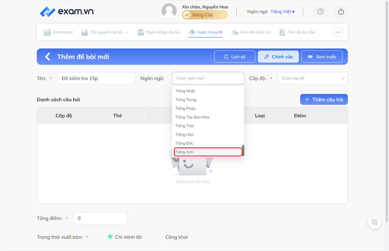Open the user avatar profile picture

(169, 11)
